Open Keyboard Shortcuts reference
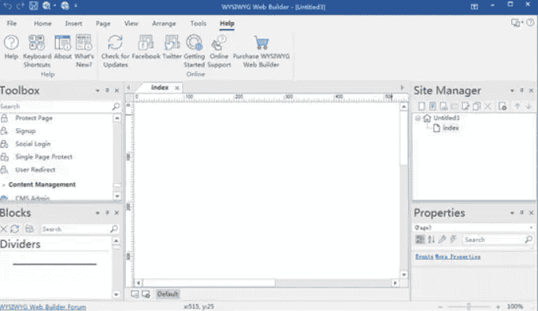Image resolution: width=538 pixels, height=311 pixels. 37,51
